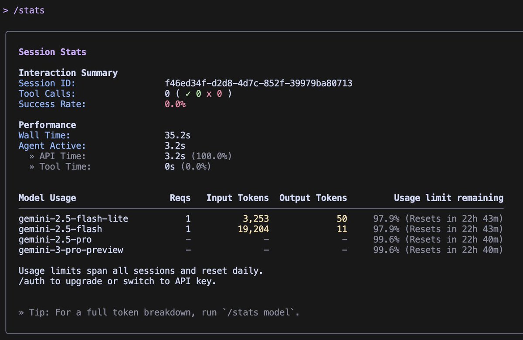Select the gemini-2.5-flash-lite model row name
This screenshot has width=523, height=340.
pyautogui.click(x=73, y=219)
